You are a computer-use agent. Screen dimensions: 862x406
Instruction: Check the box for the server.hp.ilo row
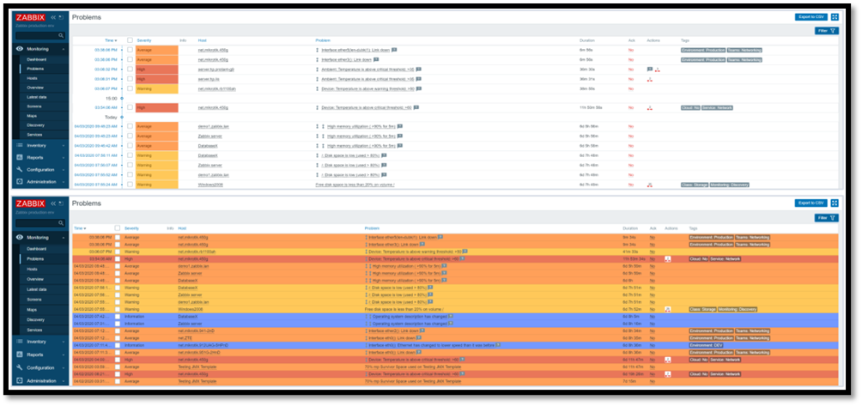point(131,79)
